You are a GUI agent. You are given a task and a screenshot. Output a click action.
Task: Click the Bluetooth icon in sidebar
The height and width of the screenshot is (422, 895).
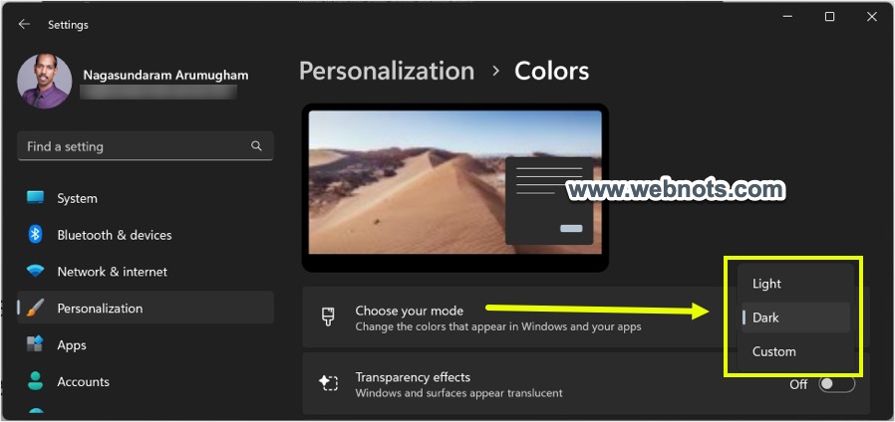(36, 234)
